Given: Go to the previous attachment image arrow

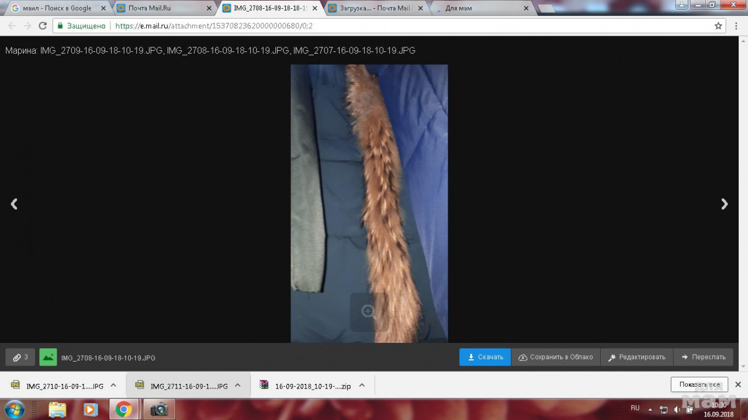Looking at the screenshot, I should [x=14, y=204].
